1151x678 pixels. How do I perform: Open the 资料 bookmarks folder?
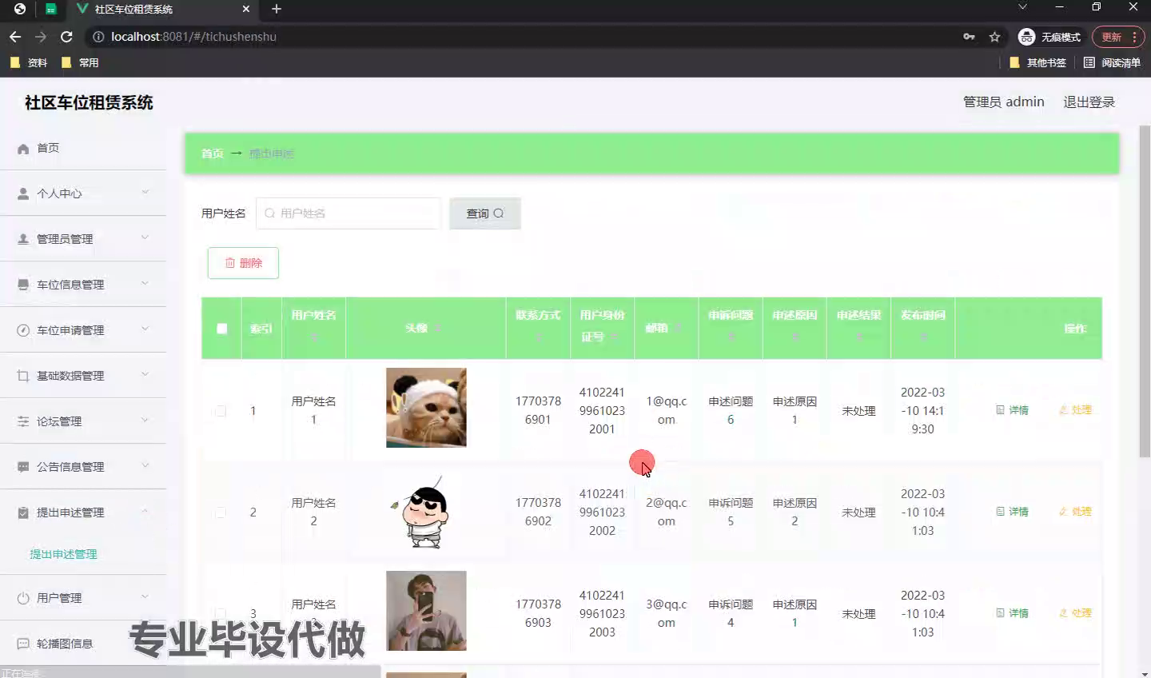[x=29, y=62]
